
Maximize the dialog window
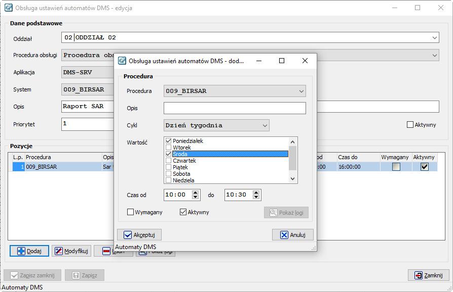[x=282, y=61]
